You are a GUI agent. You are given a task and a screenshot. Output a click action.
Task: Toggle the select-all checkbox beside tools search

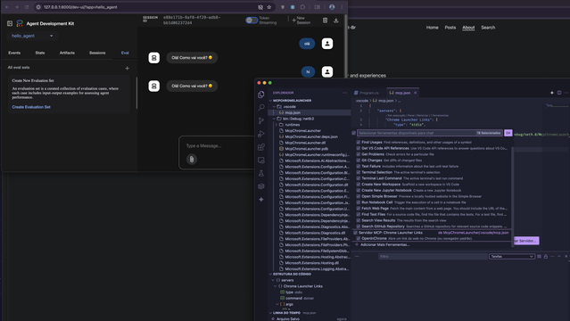354,133
